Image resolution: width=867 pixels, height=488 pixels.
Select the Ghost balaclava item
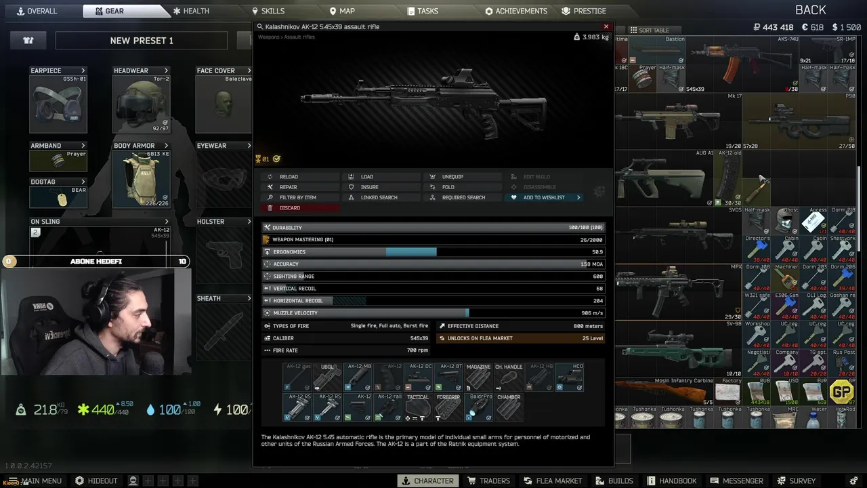click(x=786, y=221)
